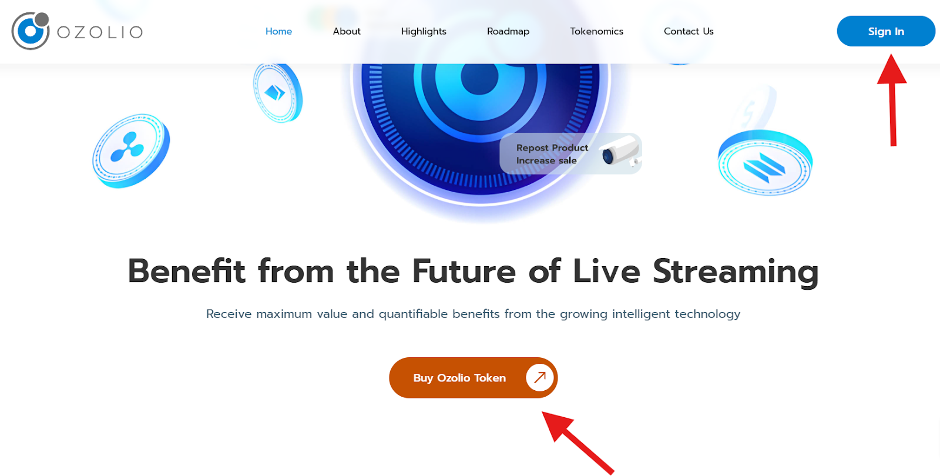Open the Roadmap nav link
Image resolution: width=940 pixels, height=476 pixels.
point(508,31)
